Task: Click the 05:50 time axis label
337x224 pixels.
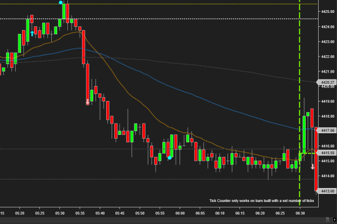Action: coord(140,213)
